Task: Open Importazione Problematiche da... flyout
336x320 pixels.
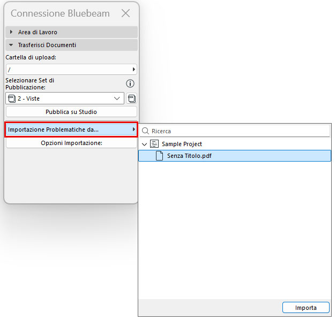Action: tap(71, 129)
